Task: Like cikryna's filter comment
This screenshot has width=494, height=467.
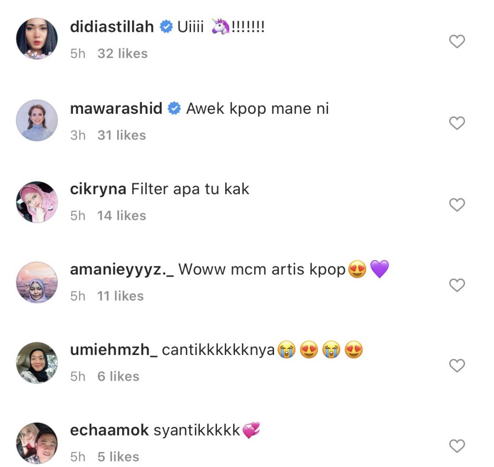Action: pos(456,205)
